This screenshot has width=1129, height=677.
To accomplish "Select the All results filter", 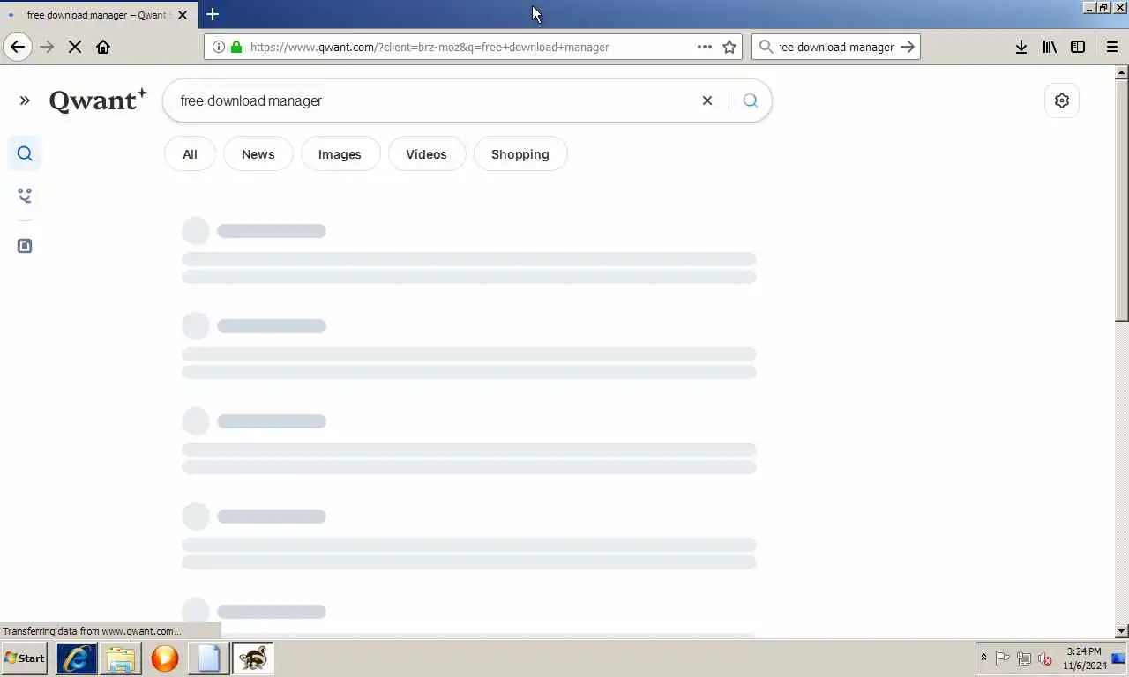I will click(x=190, y=154).
